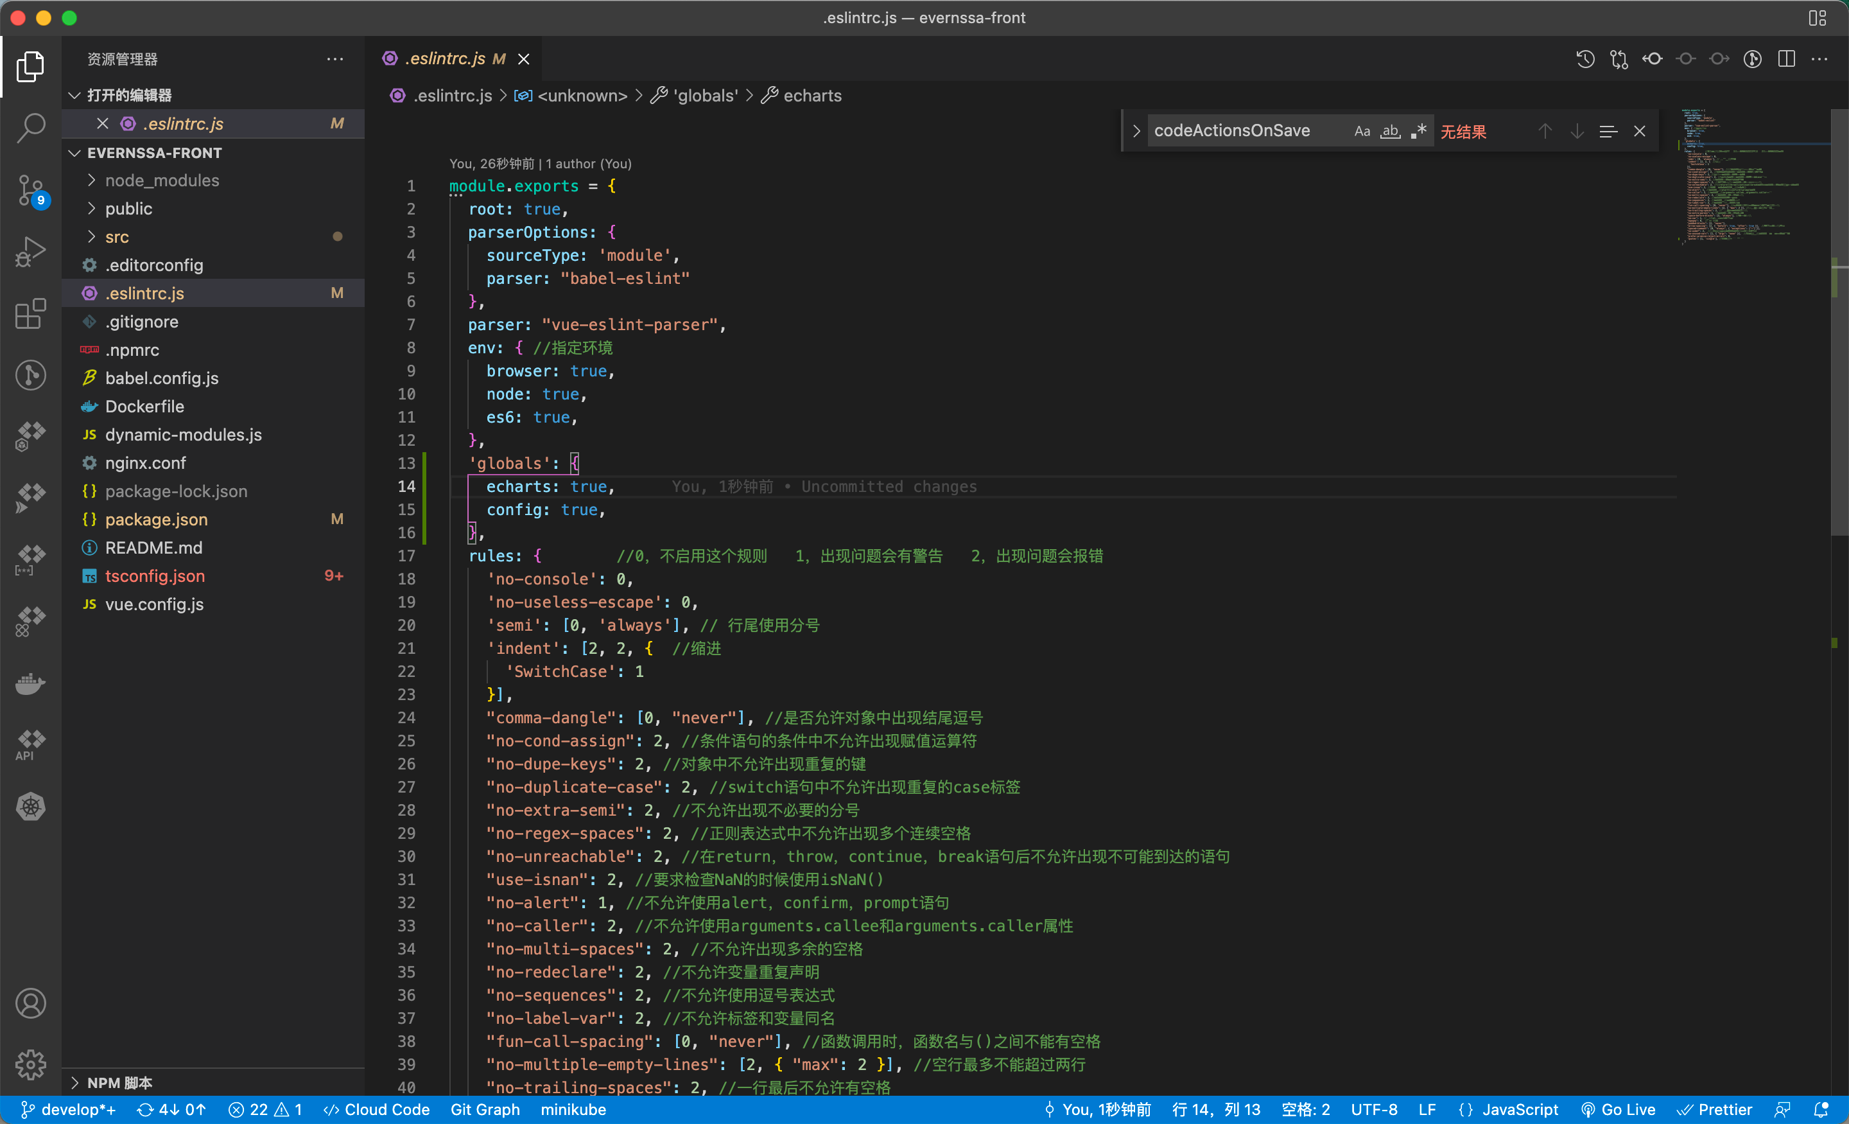Open the Search view
This screenshot has height=1124, width=1849.
[31, 128]
